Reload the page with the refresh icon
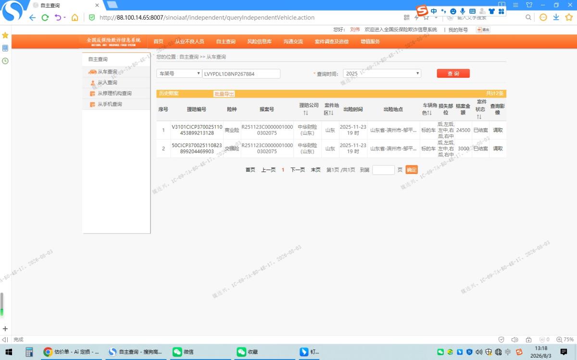The image size is (577, 360). coord(45,17)
